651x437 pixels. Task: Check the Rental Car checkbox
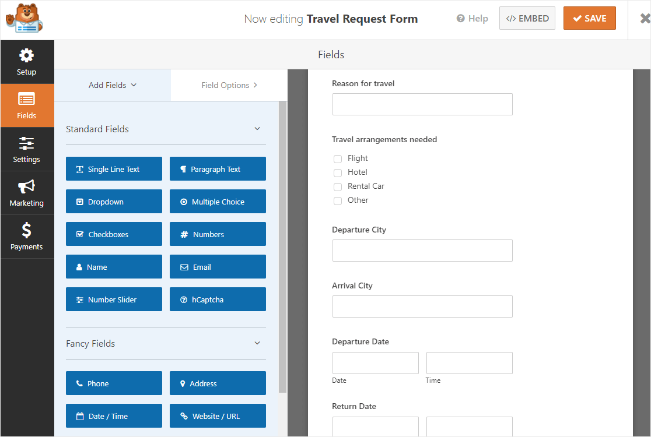[x=338, y=187]
